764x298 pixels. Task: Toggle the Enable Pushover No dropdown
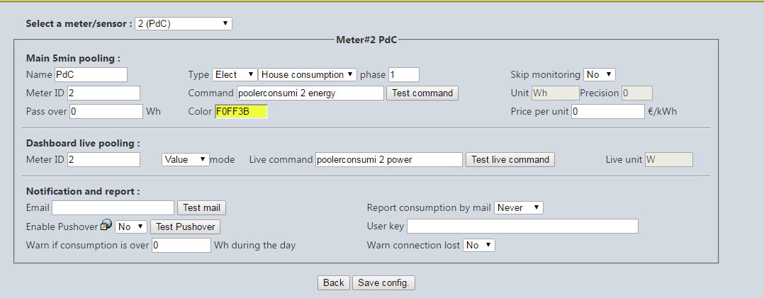pyautogui.click(x=131, y=227)
